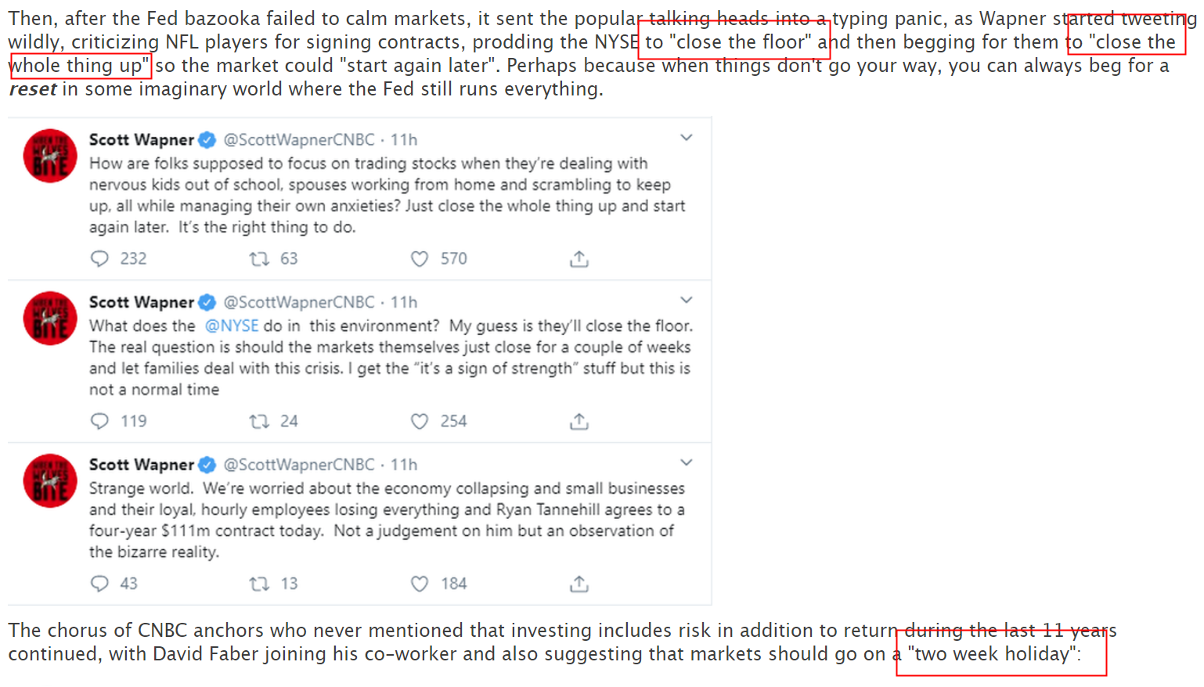This screenshot has width=1204, height=687.
Task: Open chevron menu on the @NYSE tweet
Action: (687, 300)
